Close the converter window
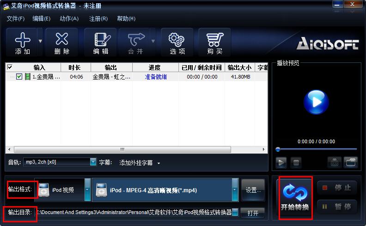The image size is (366, 226). (x=353, y=5)
